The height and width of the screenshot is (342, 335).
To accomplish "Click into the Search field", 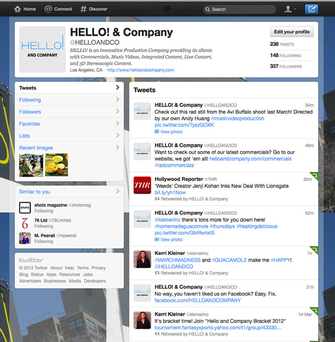I will (241, 9).
